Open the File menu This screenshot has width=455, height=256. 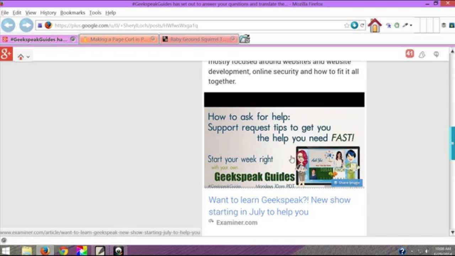(x=5, y=12)
